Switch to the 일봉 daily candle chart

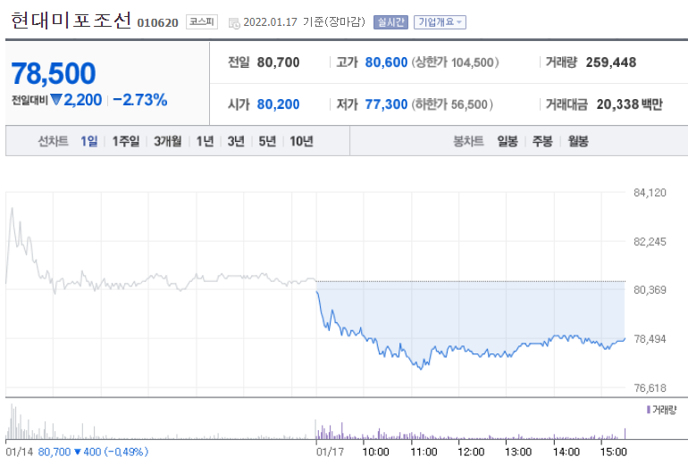[x=508, y=141]
